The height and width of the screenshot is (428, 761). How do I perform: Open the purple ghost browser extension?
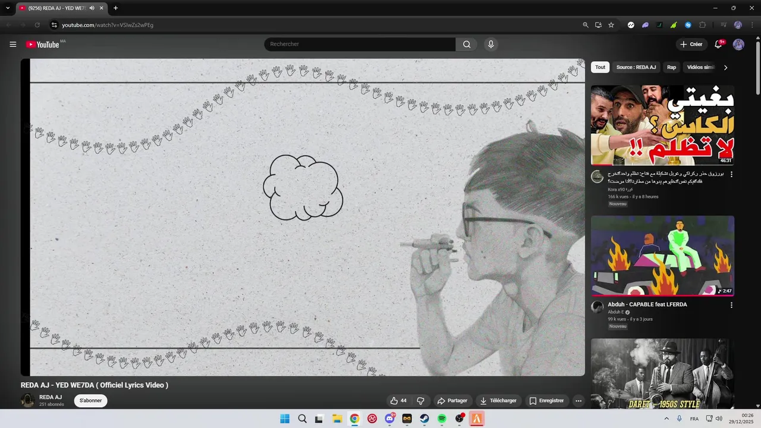coord(645,25)
